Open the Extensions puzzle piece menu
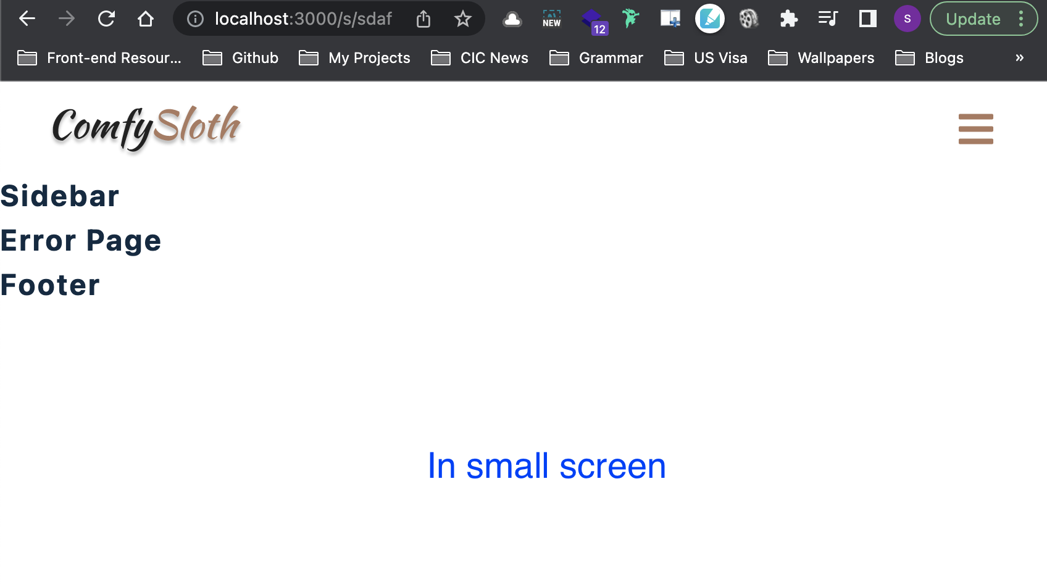This screenshot has width=1047, height=584. coord(788,19)
